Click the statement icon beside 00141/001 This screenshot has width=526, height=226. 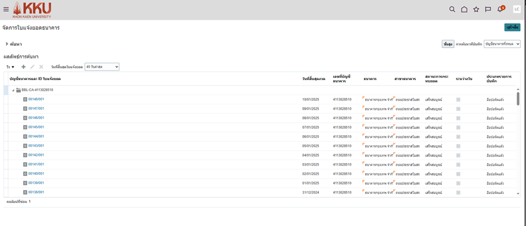[25, 164]
